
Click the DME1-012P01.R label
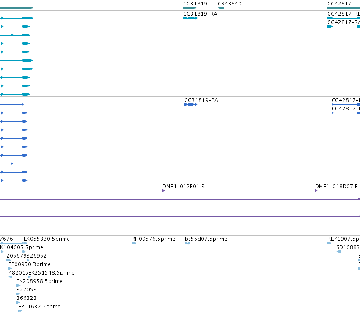184,187
